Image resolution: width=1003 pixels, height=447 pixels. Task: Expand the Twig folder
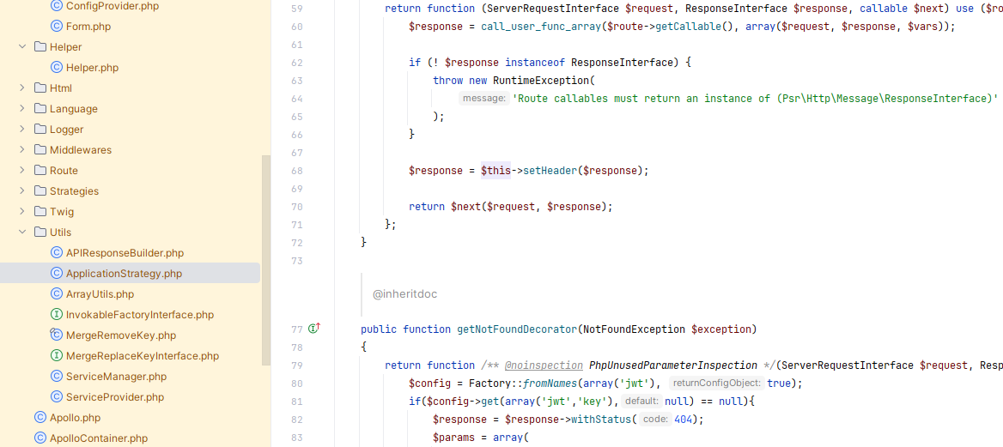tap(22, 212)
